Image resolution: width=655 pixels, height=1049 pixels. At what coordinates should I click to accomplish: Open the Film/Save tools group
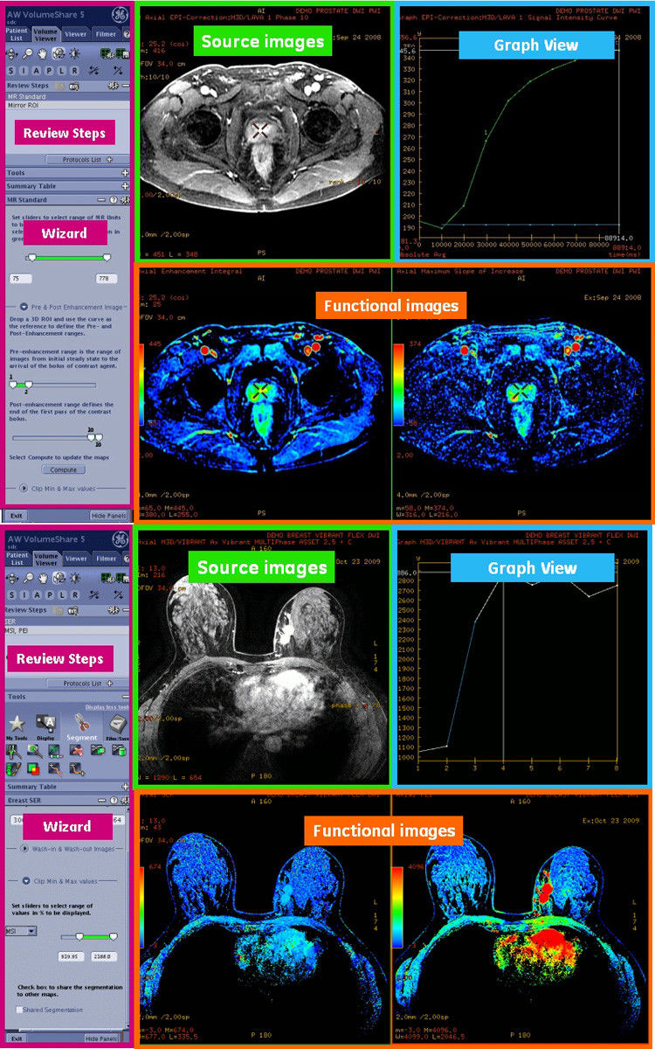(x=117, y=727)
